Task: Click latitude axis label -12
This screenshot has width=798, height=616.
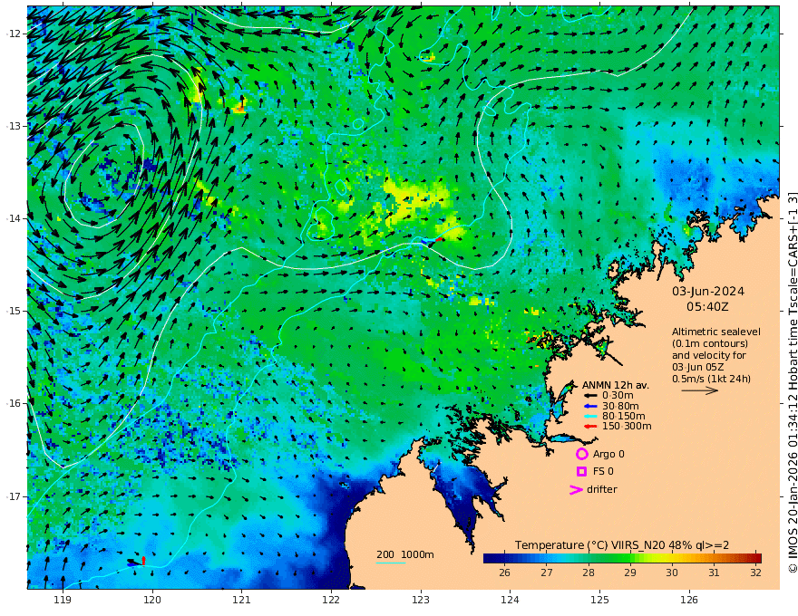Action: pos(14,34)
